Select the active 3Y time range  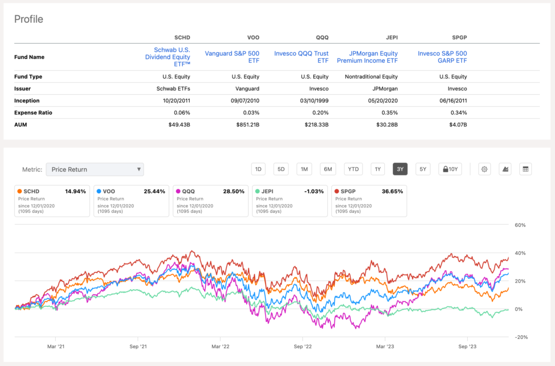(x=400, y=169)
